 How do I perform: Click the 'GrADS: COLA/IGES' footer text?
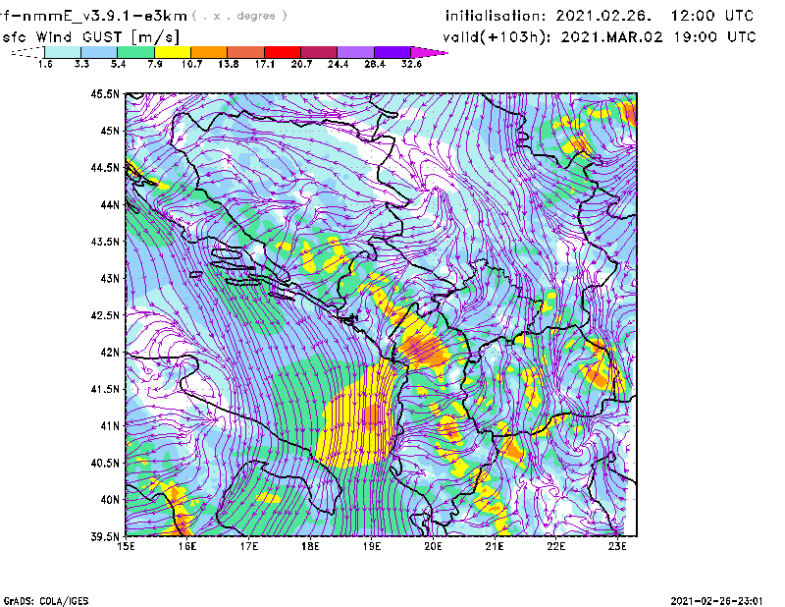click(46, 601)
